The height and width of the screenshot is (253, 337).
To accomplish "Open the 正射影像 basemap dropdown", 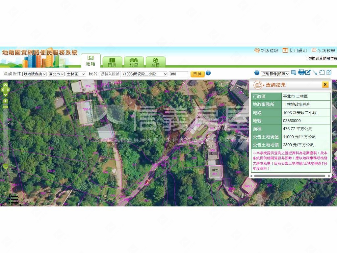I will tap(275, 74).
